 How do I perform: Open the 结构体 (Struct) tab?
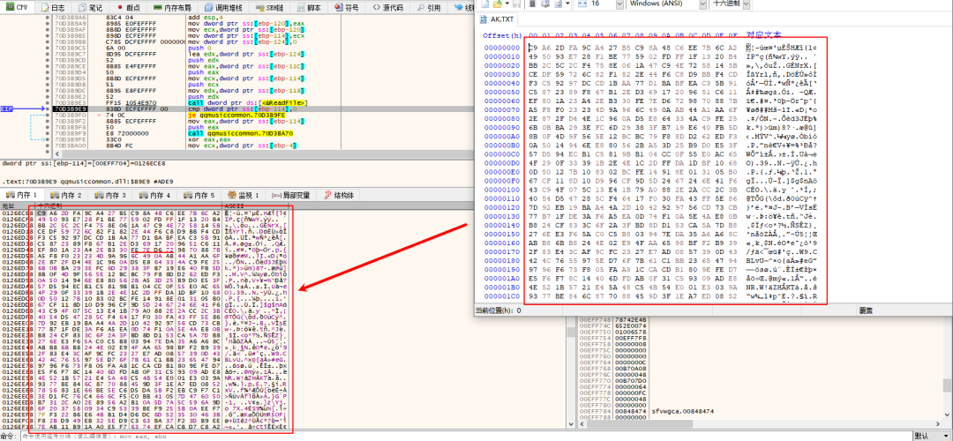pyautogui.click(x=340, y=195)
